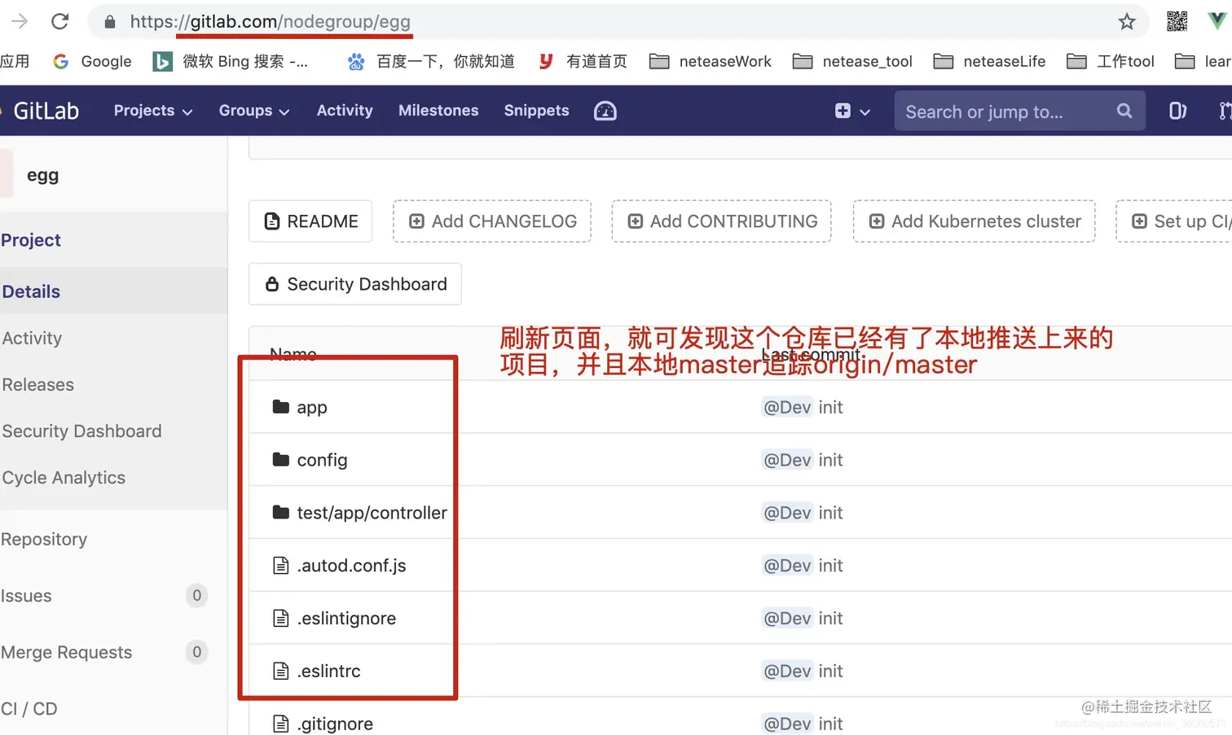Open the 工作tool bookmark folder
1232x735 pixels.
pos(1111,61)
